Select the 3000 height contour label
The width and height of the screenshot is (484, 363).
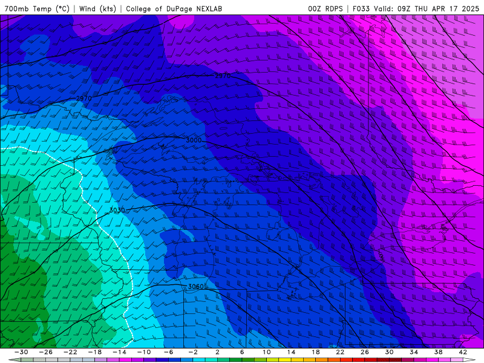(x=194, y=140)
